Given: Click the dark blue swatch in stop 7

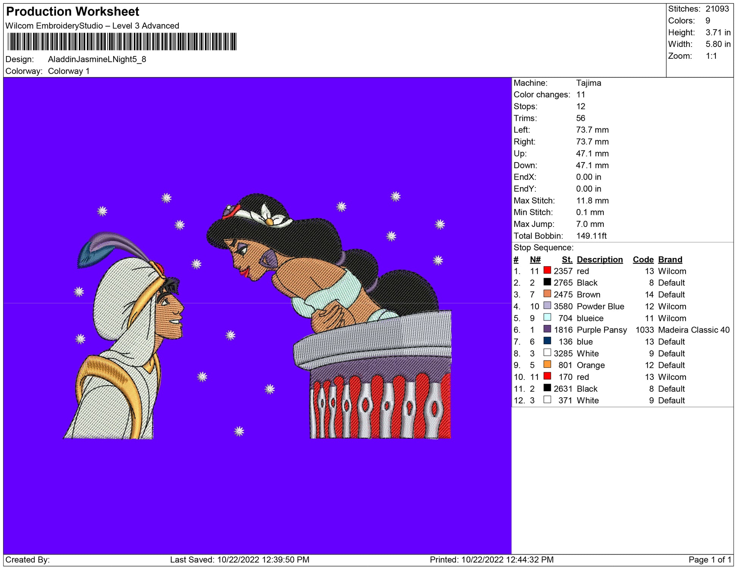Looking at the screenshot, I should pos(547,341).
